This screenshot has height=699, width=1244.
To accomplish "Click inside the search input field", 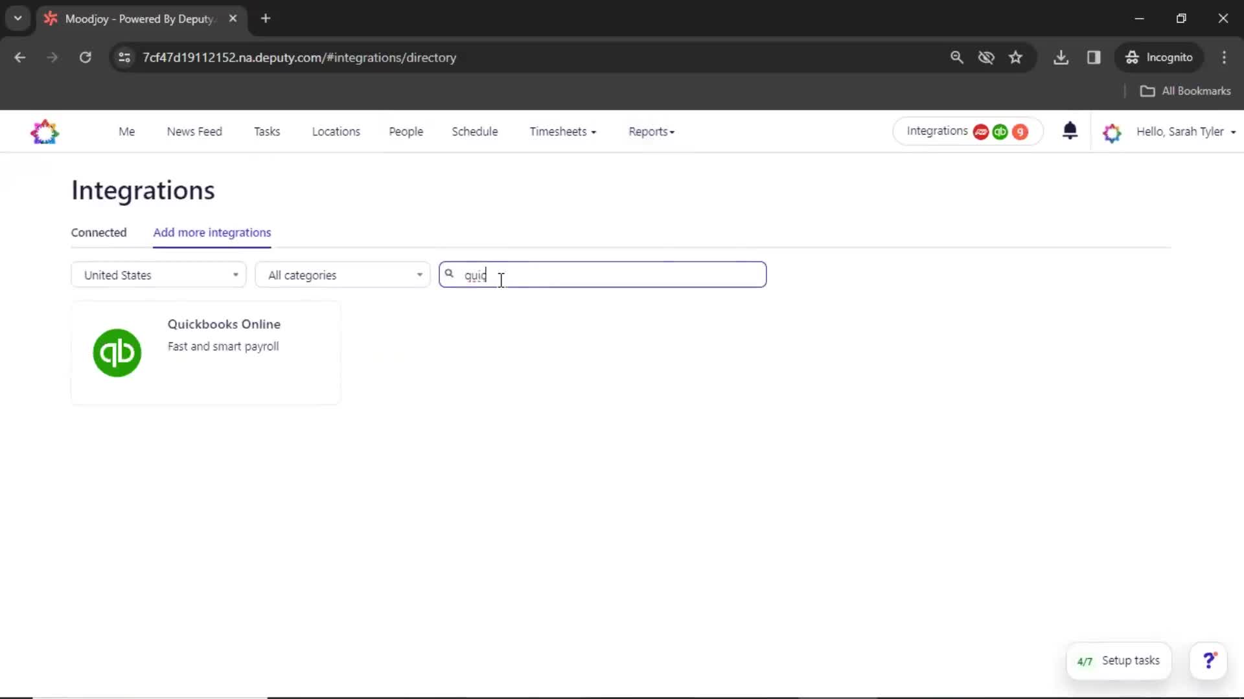I will point(603,275).
